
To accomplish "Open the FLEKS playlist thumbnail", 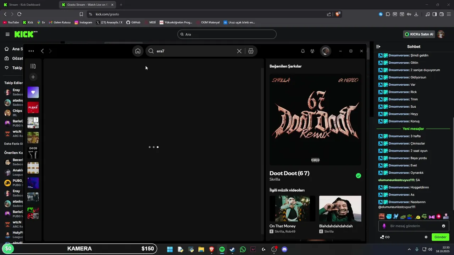I will tap(33, 107).
